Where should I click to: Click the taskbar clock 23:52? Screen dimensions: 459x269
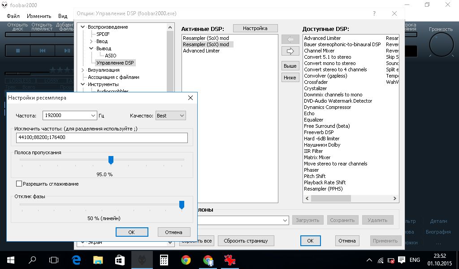[x=439, y=256]
